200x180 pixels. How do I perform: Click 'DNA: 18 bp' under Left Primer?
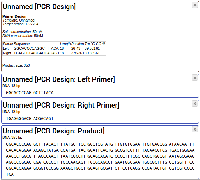11,86
